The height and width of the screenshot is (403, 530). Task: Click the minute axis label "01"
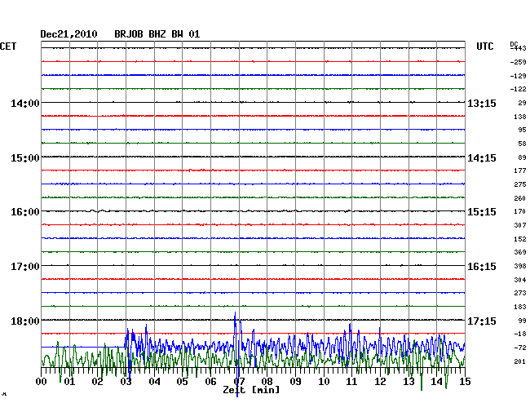[69, 382]
